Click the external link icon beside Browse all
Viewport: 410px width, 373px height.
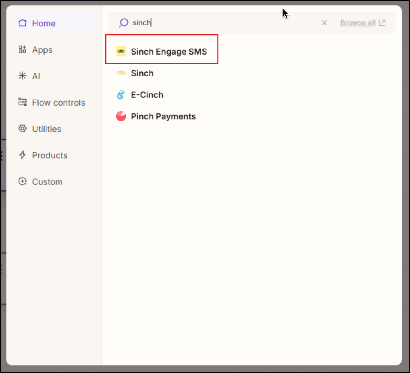pos(382,23)
